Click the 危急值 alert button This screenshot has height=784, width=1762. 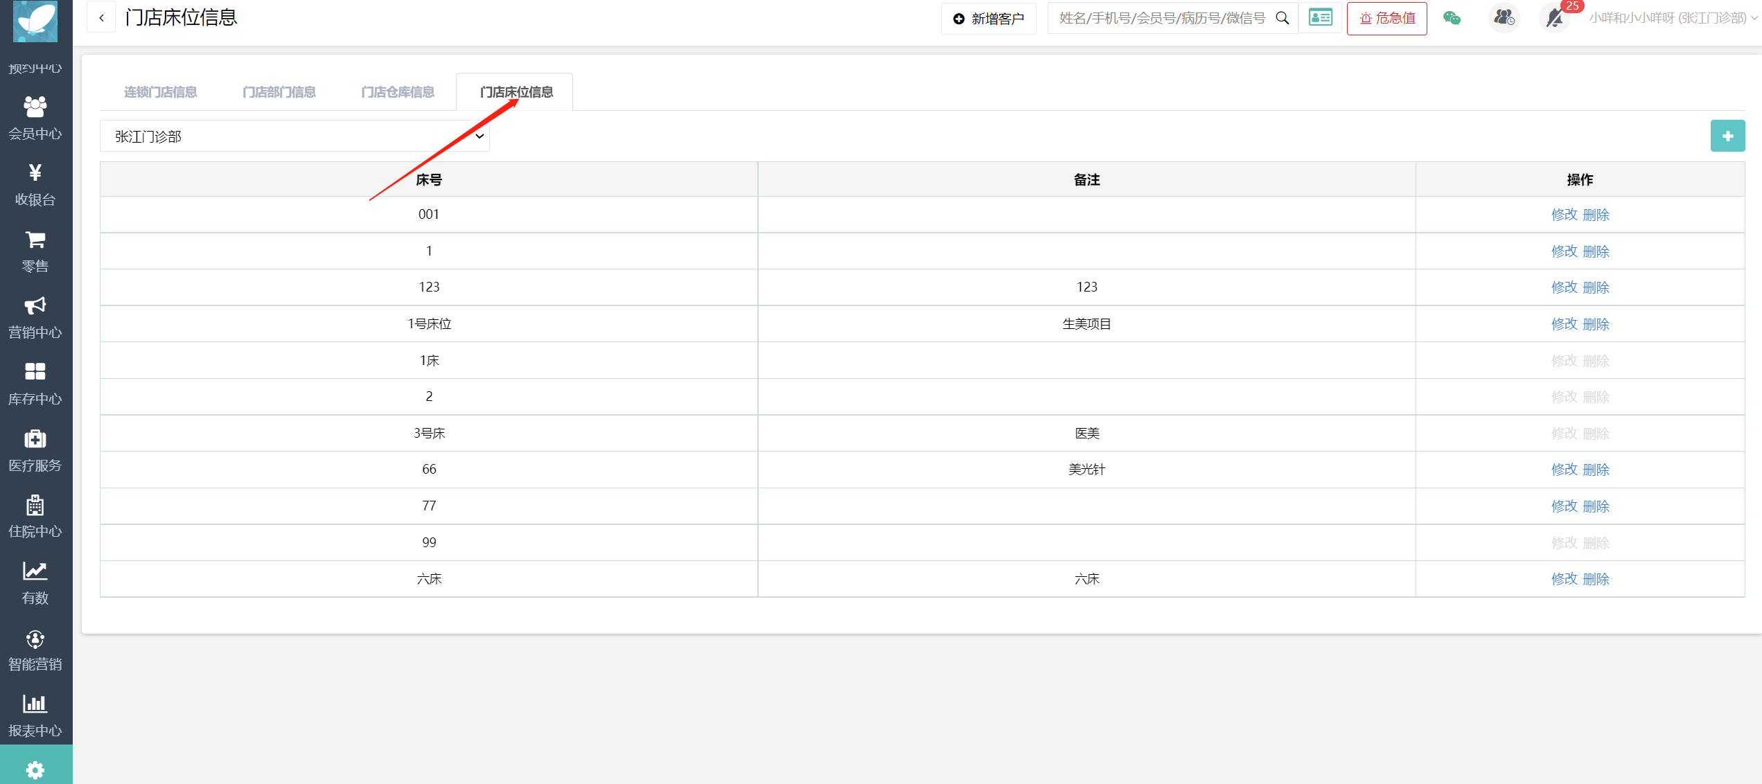coord(1387,19)
